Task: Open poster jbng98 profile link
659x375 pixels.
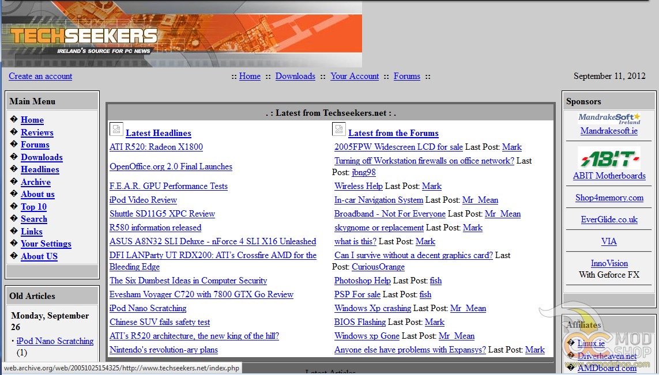Action: pos(364,172)
